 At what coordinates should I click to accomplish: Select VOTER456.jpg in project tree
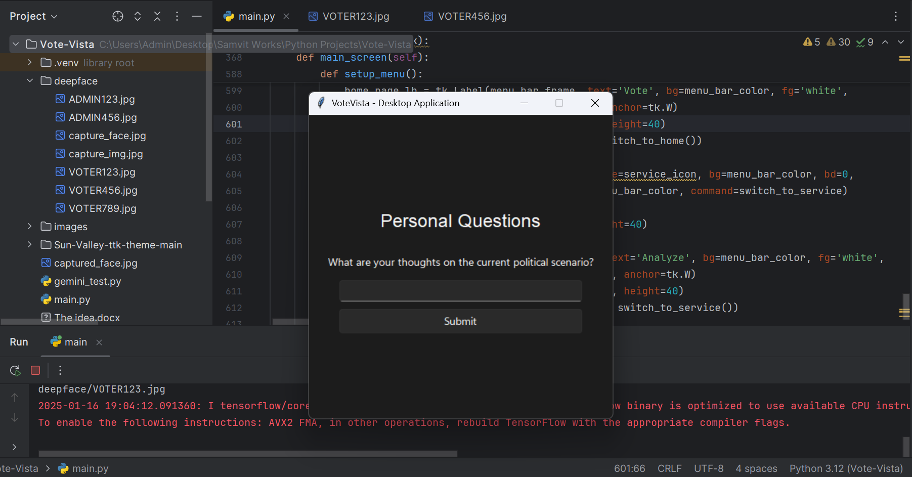[103, 190]
